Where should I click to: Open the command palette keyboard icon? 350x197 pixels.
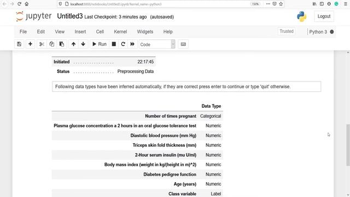(183, 44)
